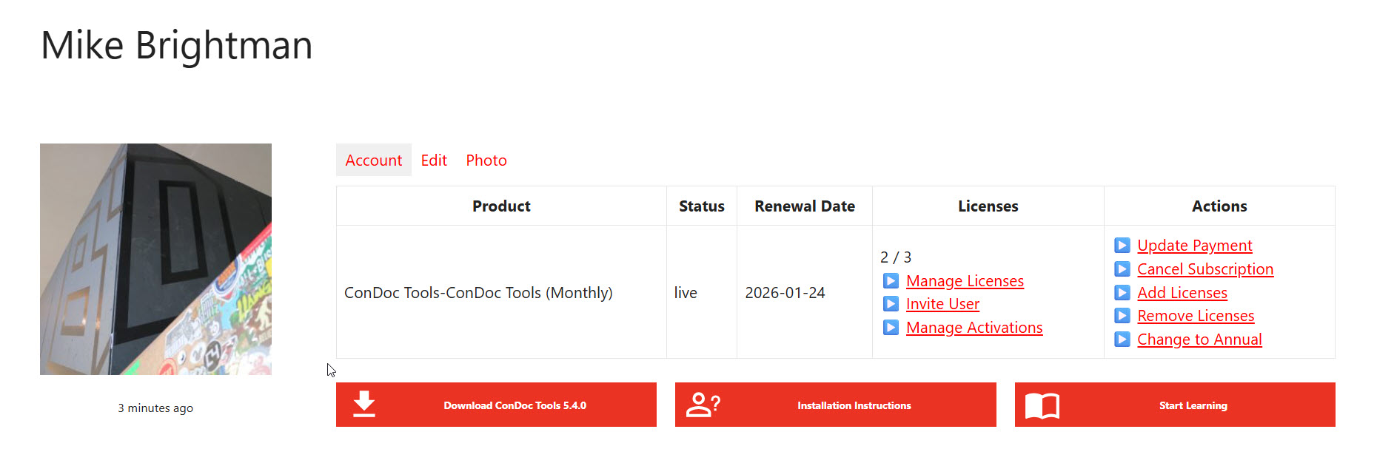Screen dimensions: 1377x466
Task: Click the arrow icon beside Invite User
Action: coord(891,303)
